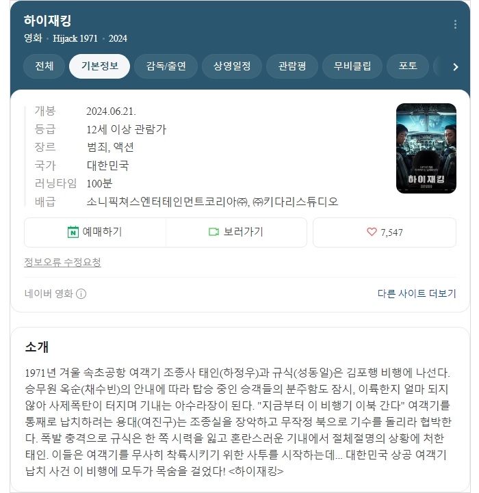Expand 다른 사이트 더보기
479x493 pixels.
click(x=417, y=293)
